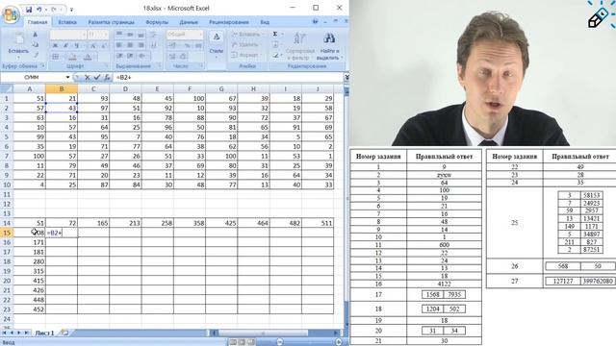Viewport: 616px width, 346px height.
Task: Toggle underline Ч formatting
Action: [77, 45]
